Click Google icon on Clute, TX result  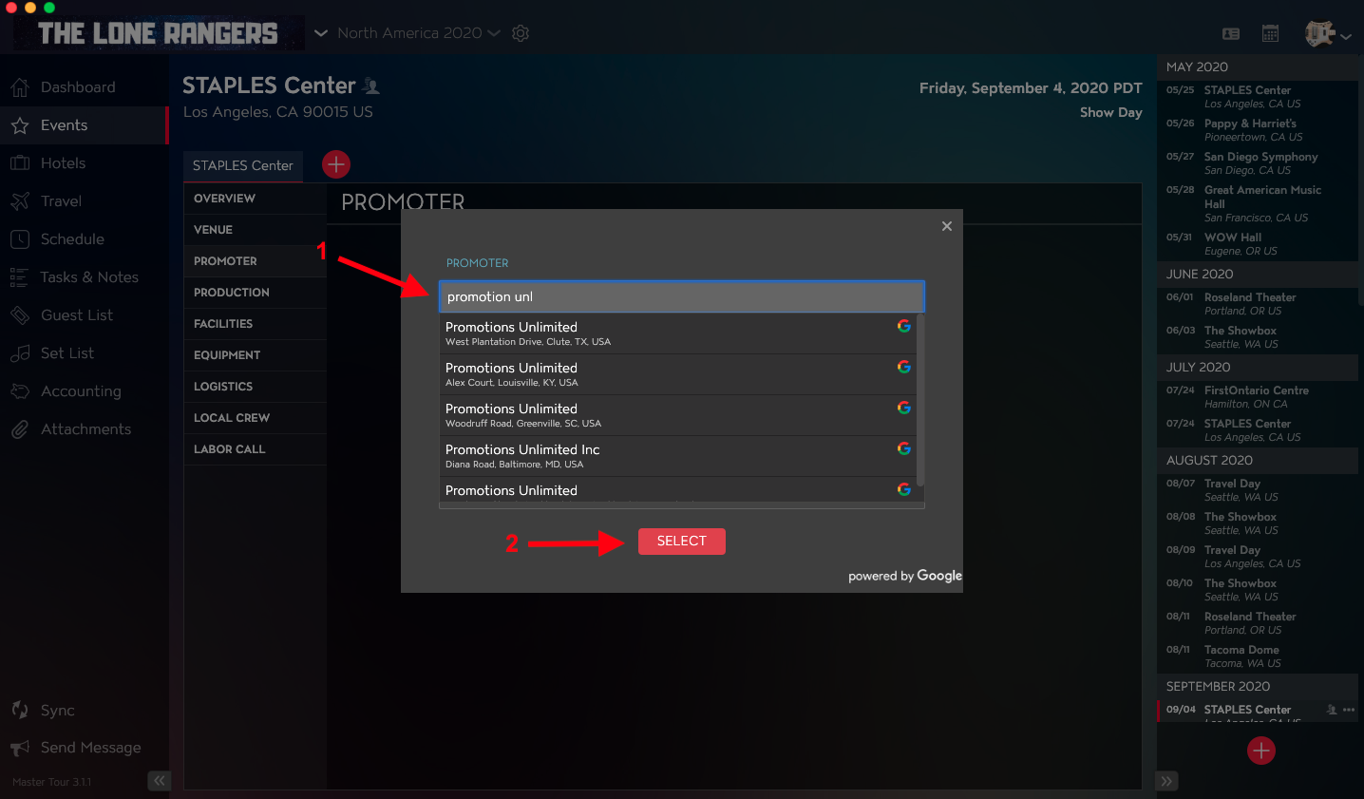(x=904, y=326)
